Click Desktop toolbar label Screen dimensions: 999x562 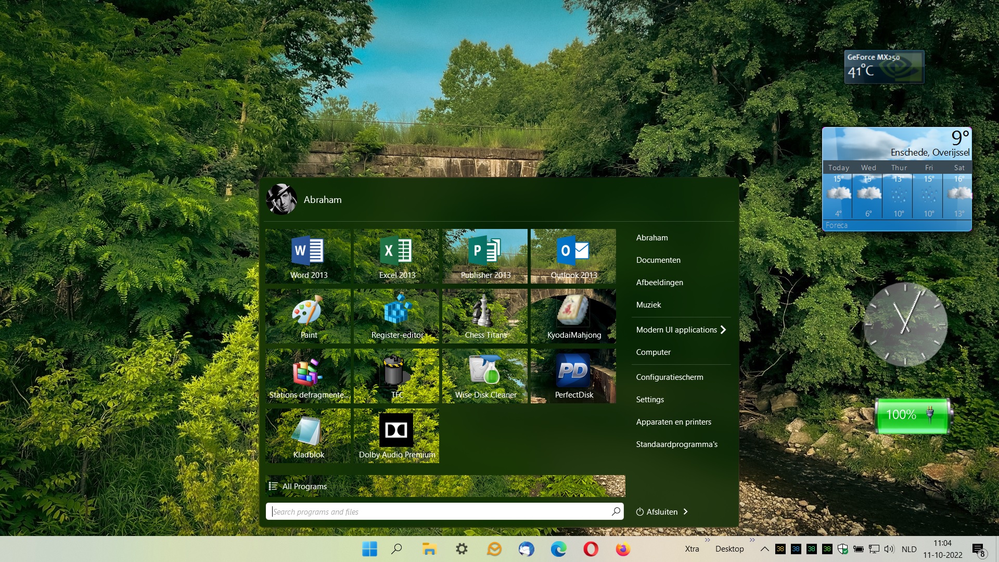click(729, 549)
